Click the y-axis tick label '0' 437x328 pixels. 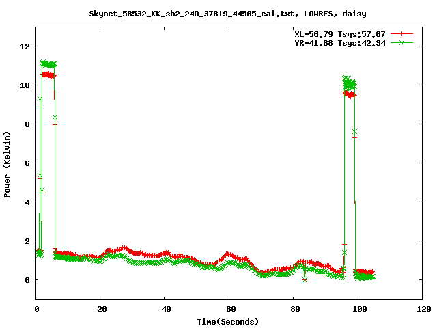tap(27, 280)
